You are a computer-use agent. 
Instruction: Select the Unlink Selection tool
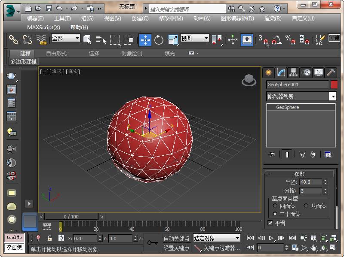28,39
